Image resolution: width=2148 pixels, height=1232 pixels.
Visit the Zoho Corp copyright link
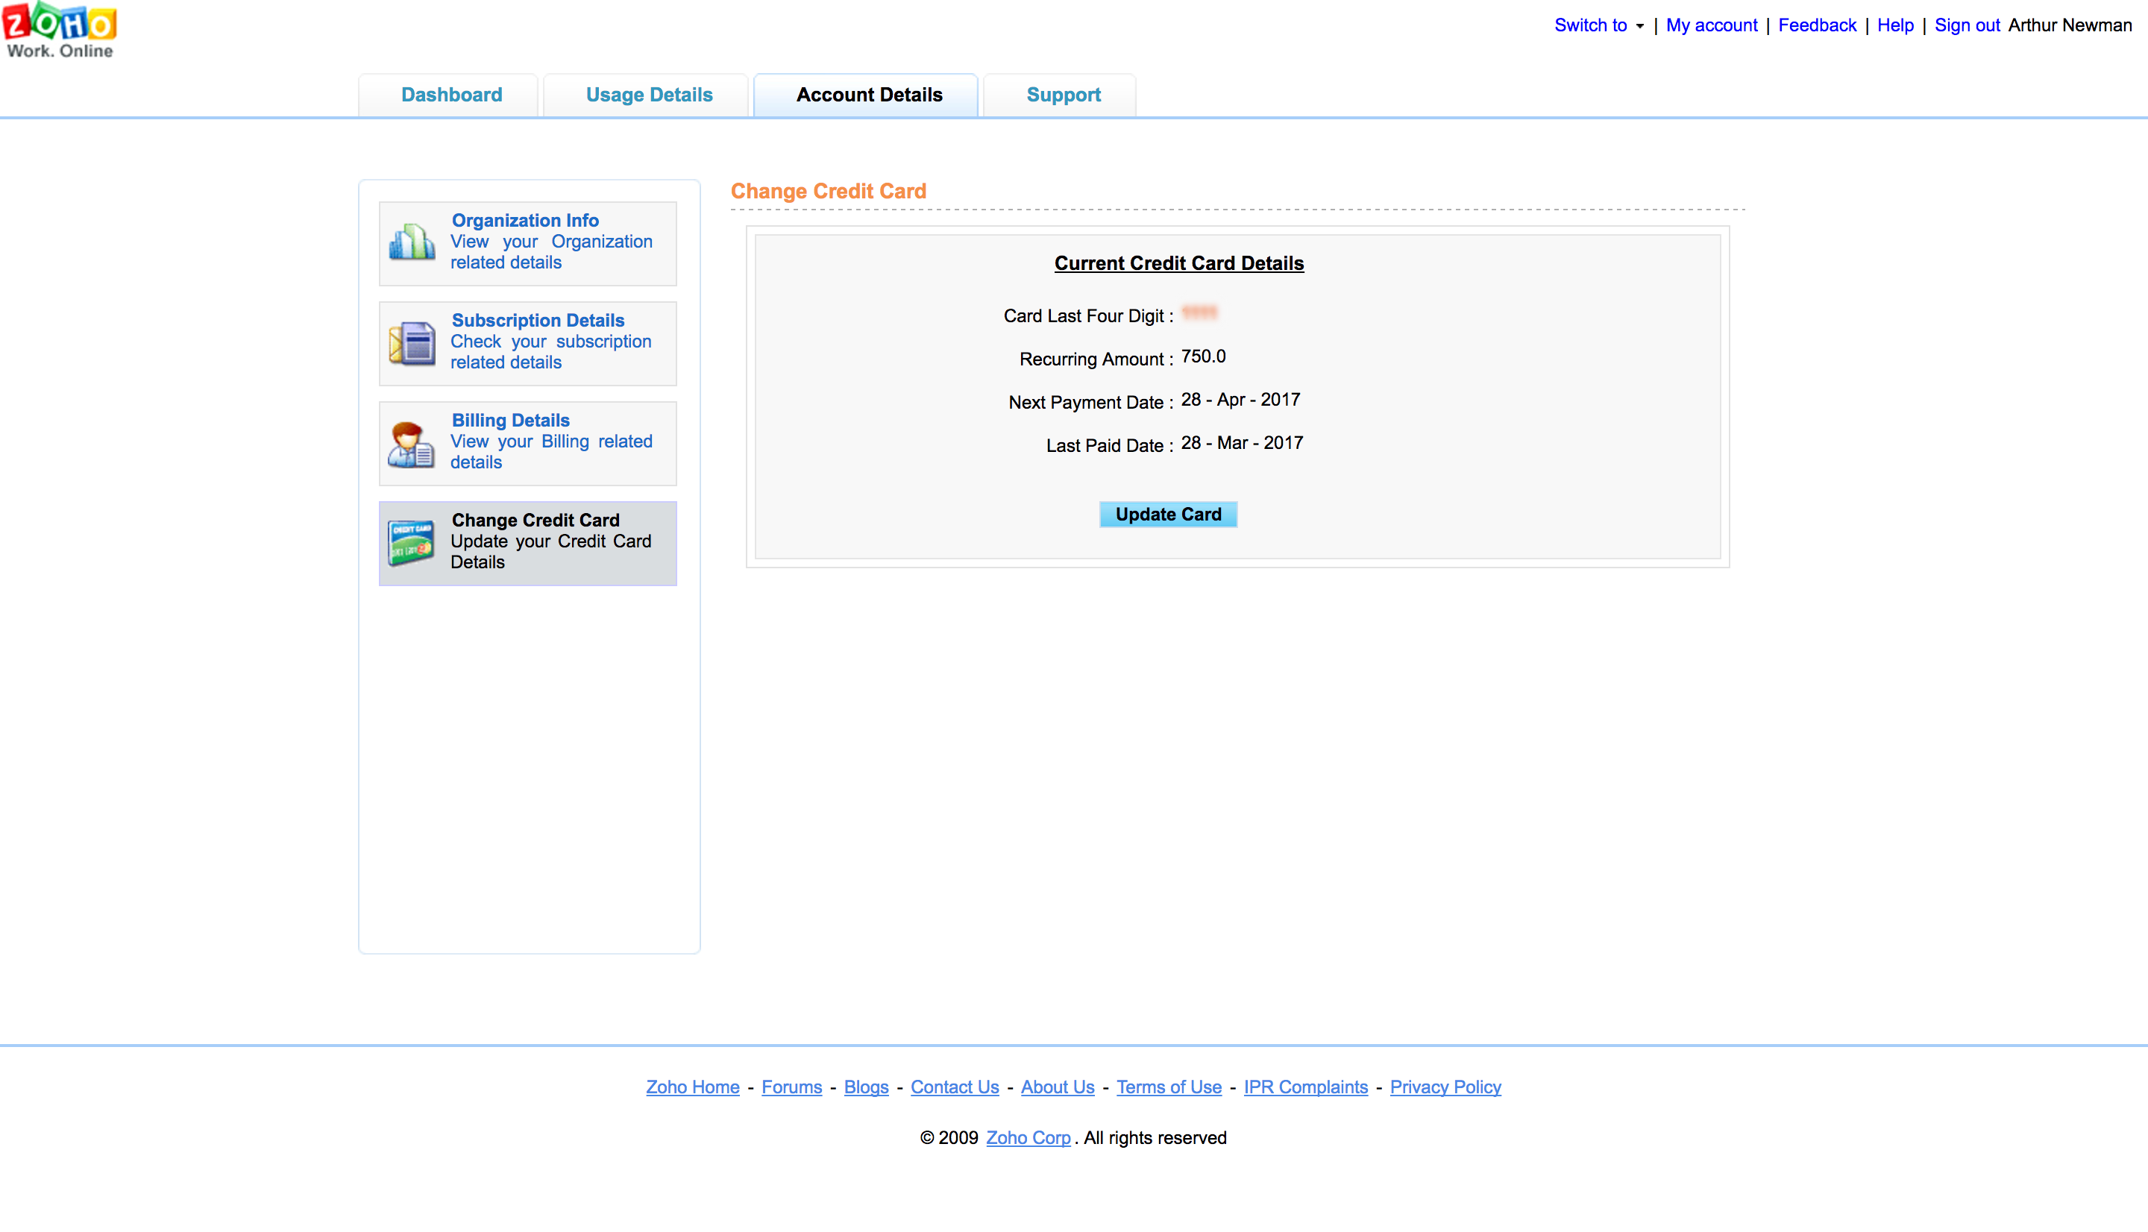click(1028, 1137)
